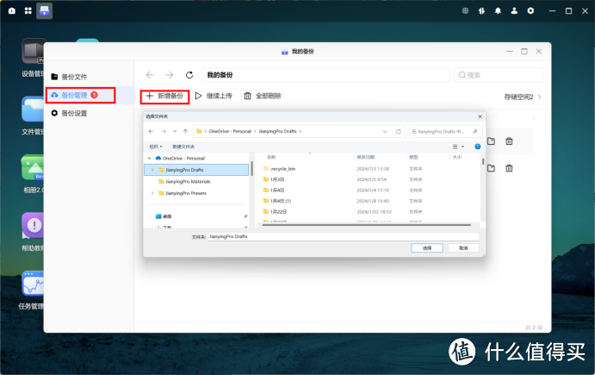Screen dimensions: 595x375
Task: Open the 帮助 help desktop icon
Action: (33, 226)
